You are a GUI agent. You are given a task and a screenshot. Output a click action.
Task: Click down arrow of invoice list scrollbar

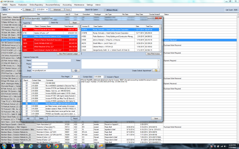point(160,50)
